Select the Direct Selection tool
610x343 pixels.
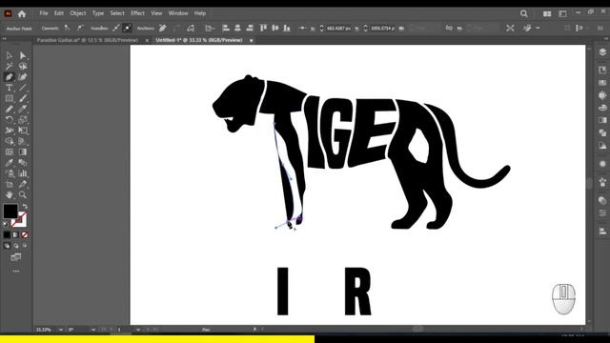coord(23,55)
